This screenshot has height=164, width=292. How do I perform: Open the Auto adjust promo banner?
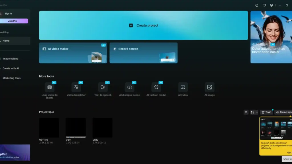(x=271, y=37)
